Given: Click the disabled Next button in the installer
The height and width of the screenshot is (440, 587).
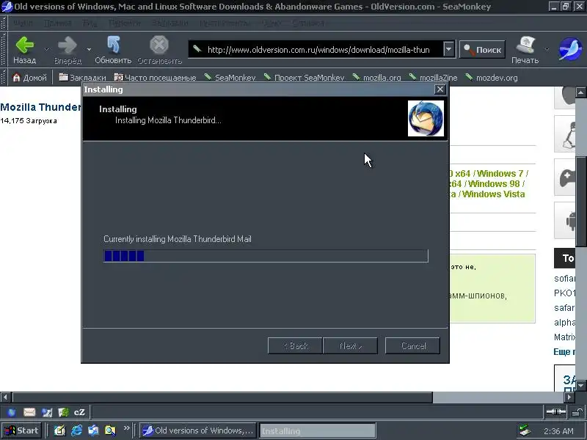Looking at the screenshot, I should pos(351,345).
